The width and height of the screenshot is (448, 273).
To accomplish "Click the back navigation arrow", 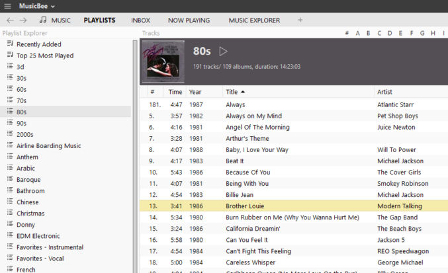I will (x=10, y=20).
